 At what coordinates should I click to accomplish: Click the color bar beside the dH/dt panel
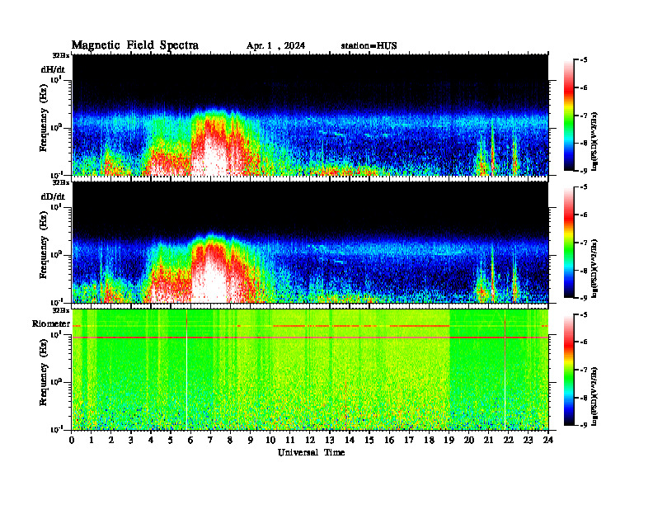point(568,116)
